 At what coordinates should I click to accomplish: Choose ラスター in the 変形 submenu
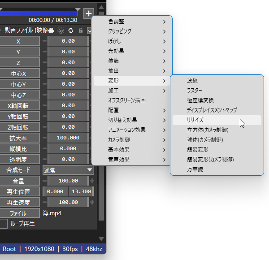tap(217, 91)
